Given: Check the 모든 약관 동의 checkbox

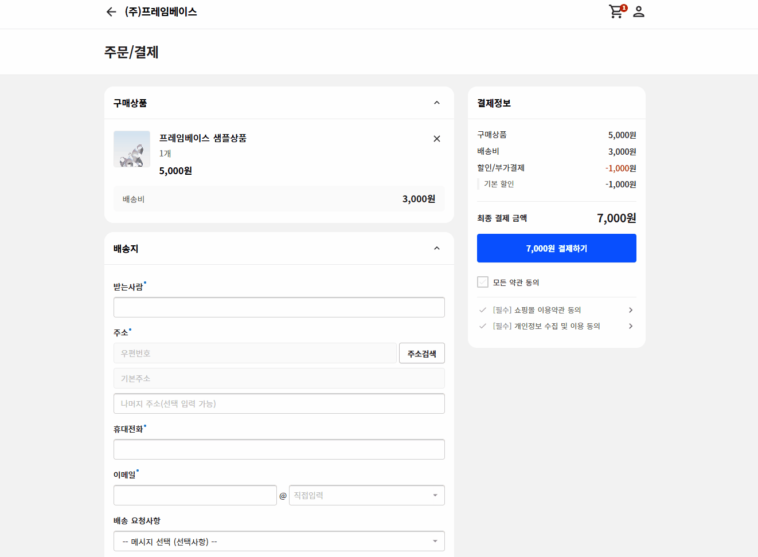Looking at the screenshot, I should click(483, 282).
